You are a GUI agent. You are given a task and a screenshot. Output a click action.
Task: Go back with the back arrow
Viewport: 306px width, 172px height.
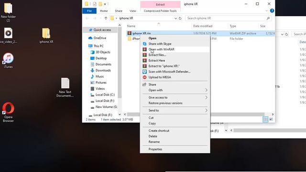click(x=87, y=18)
